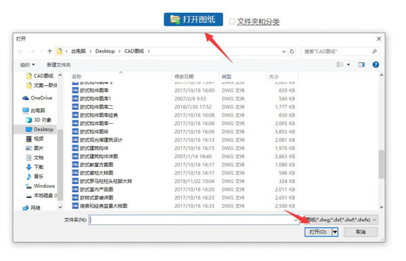Click the 打开图纸 blue button
The height and width of the screenshot is (261, 406).
point(193,20)
